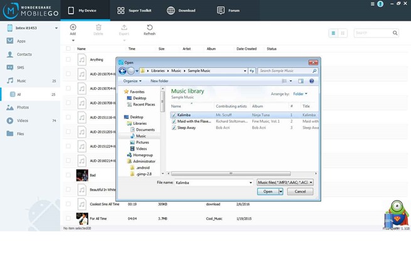Screen dimensions: 411x271
Task: Expand the File name dropdown arrow
Action: 250,183
